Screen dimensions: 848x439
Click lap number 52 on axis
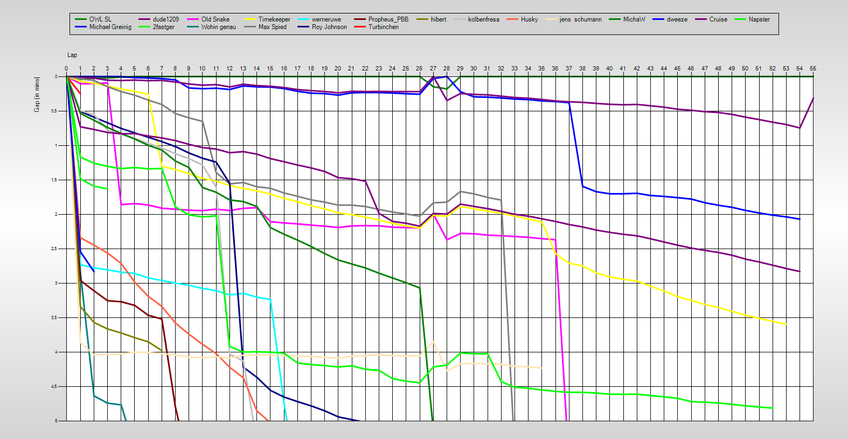773,68
